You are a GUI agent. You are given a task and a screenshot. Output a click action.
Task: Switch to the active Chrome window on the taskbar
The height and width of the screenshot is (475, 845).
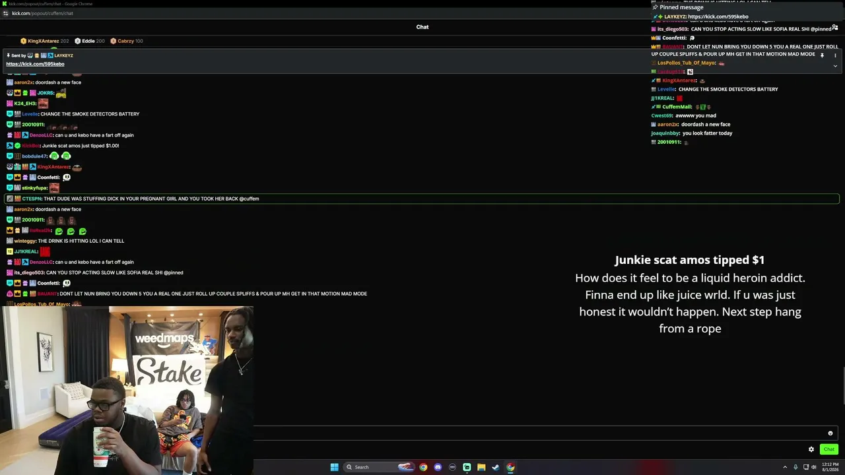(x=510, y=467)
